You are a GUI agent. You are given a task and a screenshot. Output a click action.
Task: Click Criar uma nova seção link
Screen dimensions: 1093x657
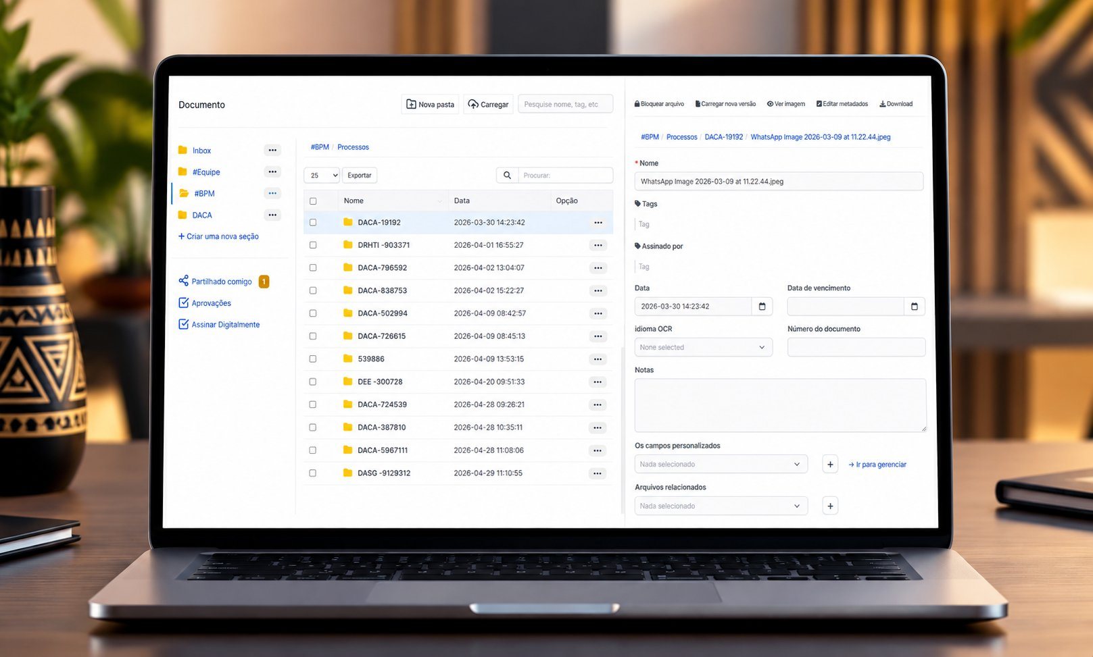coord(218,236)
